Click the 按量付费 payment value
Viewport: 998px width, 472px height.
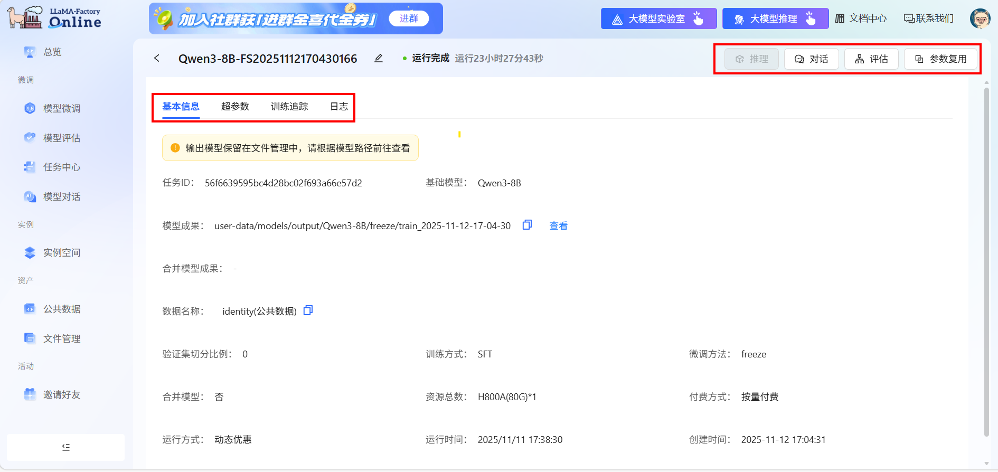pos(760,397)
